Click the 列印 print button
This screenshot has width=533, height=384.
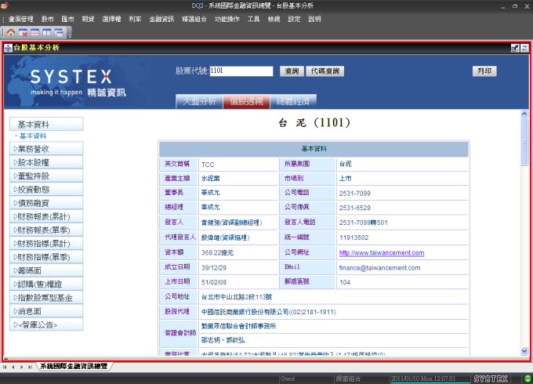pos(484,71)
